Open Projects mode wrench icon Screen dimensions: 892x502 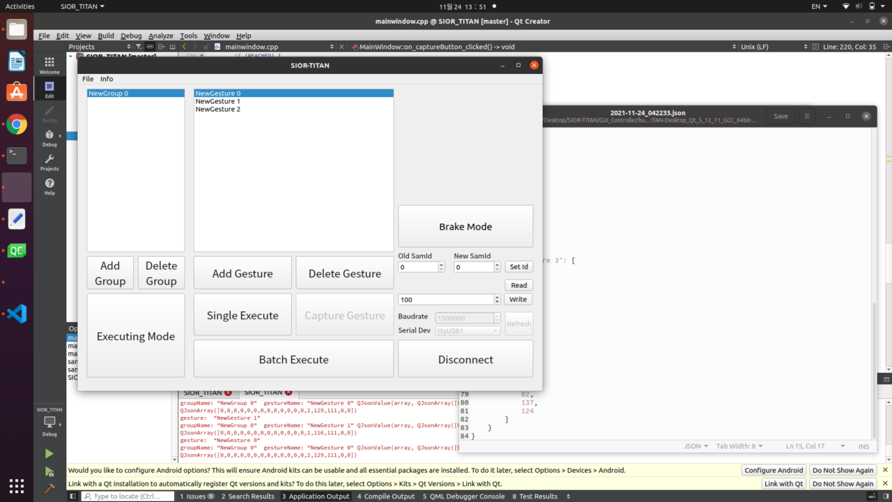(x=49, y=162)
